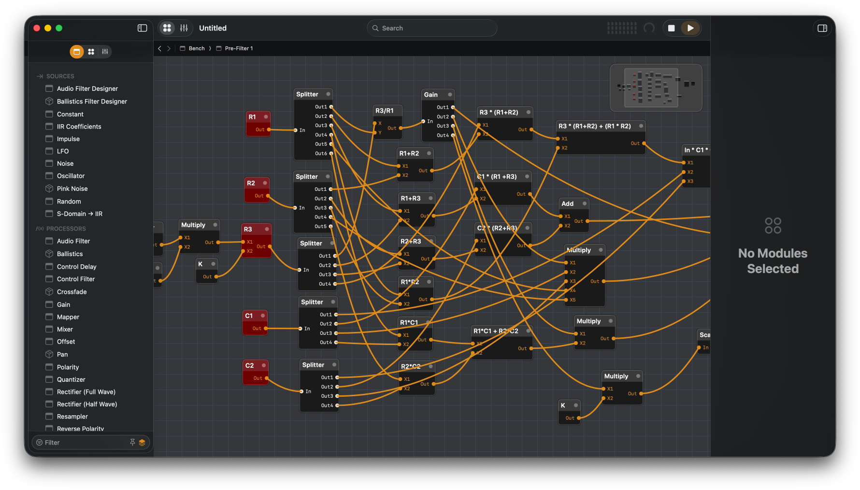The height and width of the screenshot is (490, 860).
Task: Select the orange window tab in sidebar
Action: pyautogui.click(x=77, y=52)
